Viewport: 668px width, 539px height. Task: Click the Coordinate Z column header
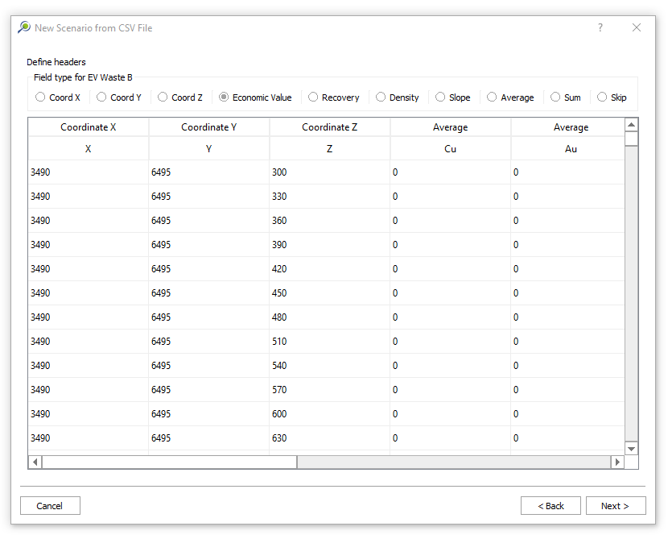[329, 127]
